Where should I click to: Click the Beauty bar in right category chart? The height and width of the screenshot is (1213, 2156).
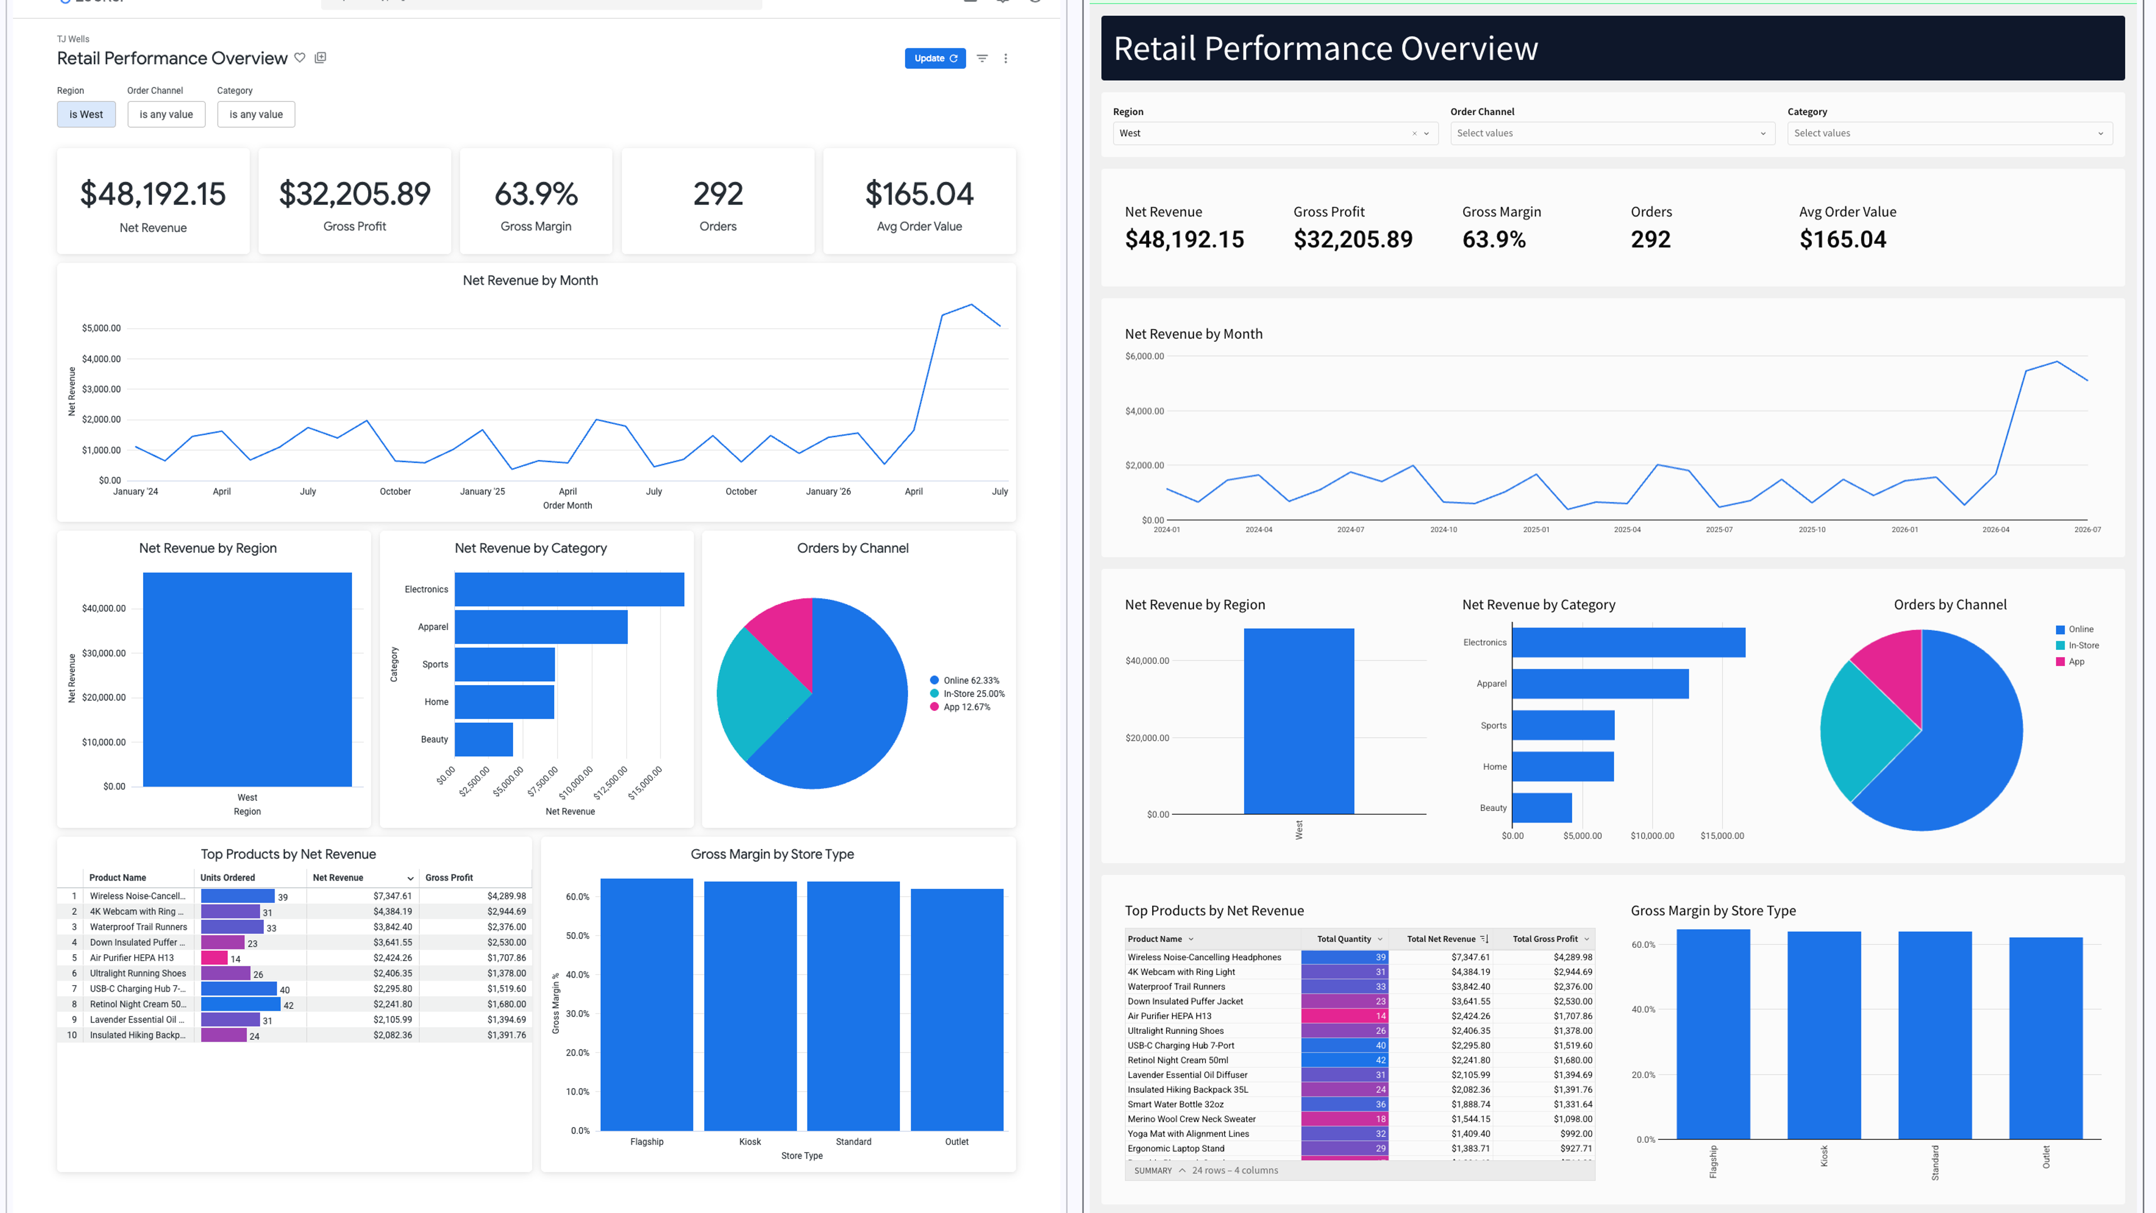click(x=1542, y=808)
